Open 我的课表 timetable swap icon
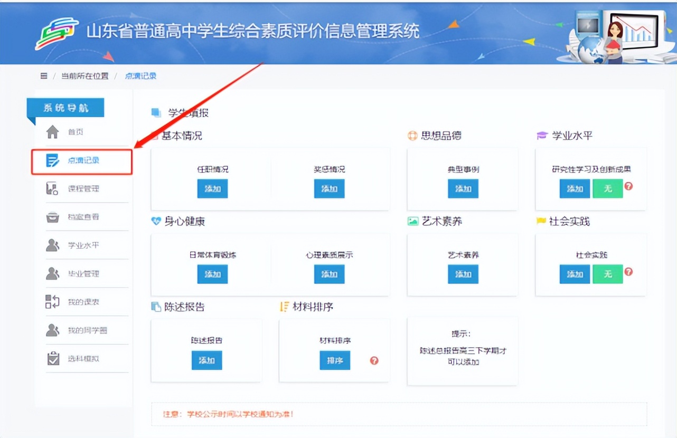 click(52, 302)
